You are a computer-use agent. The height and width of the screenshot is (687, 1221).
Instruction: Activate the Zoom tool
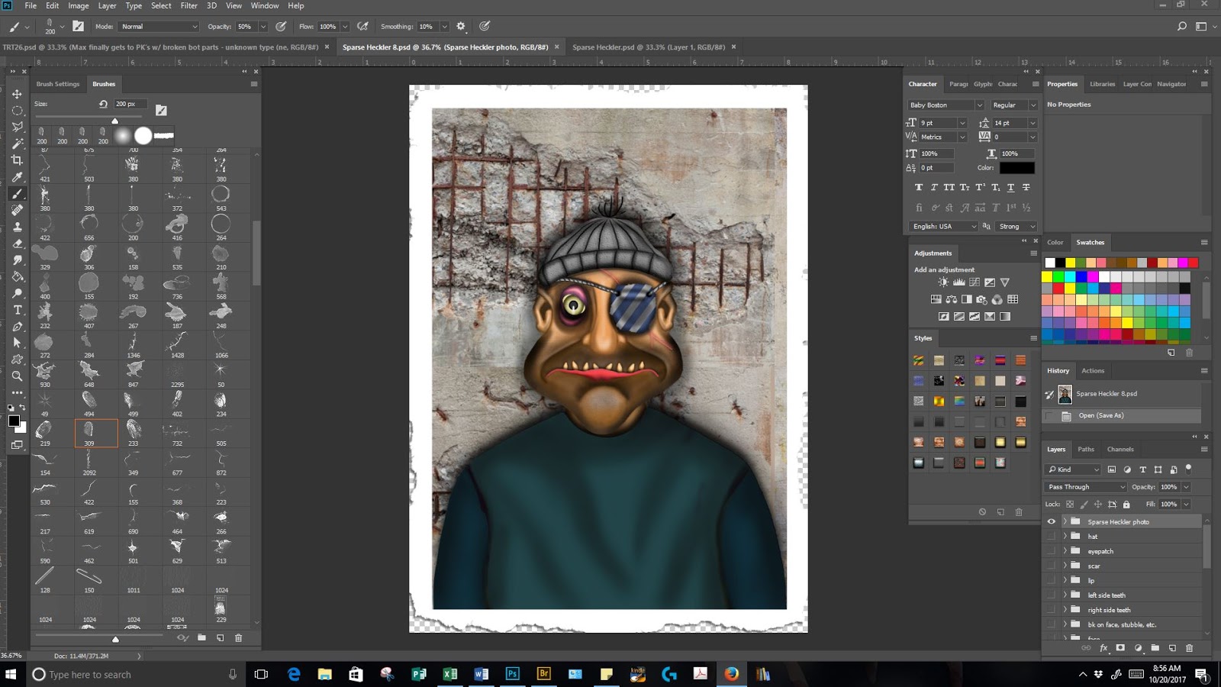(17, 376)
